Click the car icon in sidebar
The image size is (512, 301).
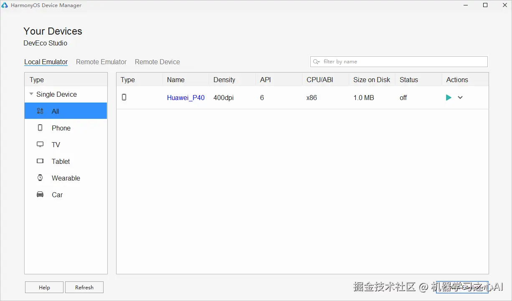[40, 194]
